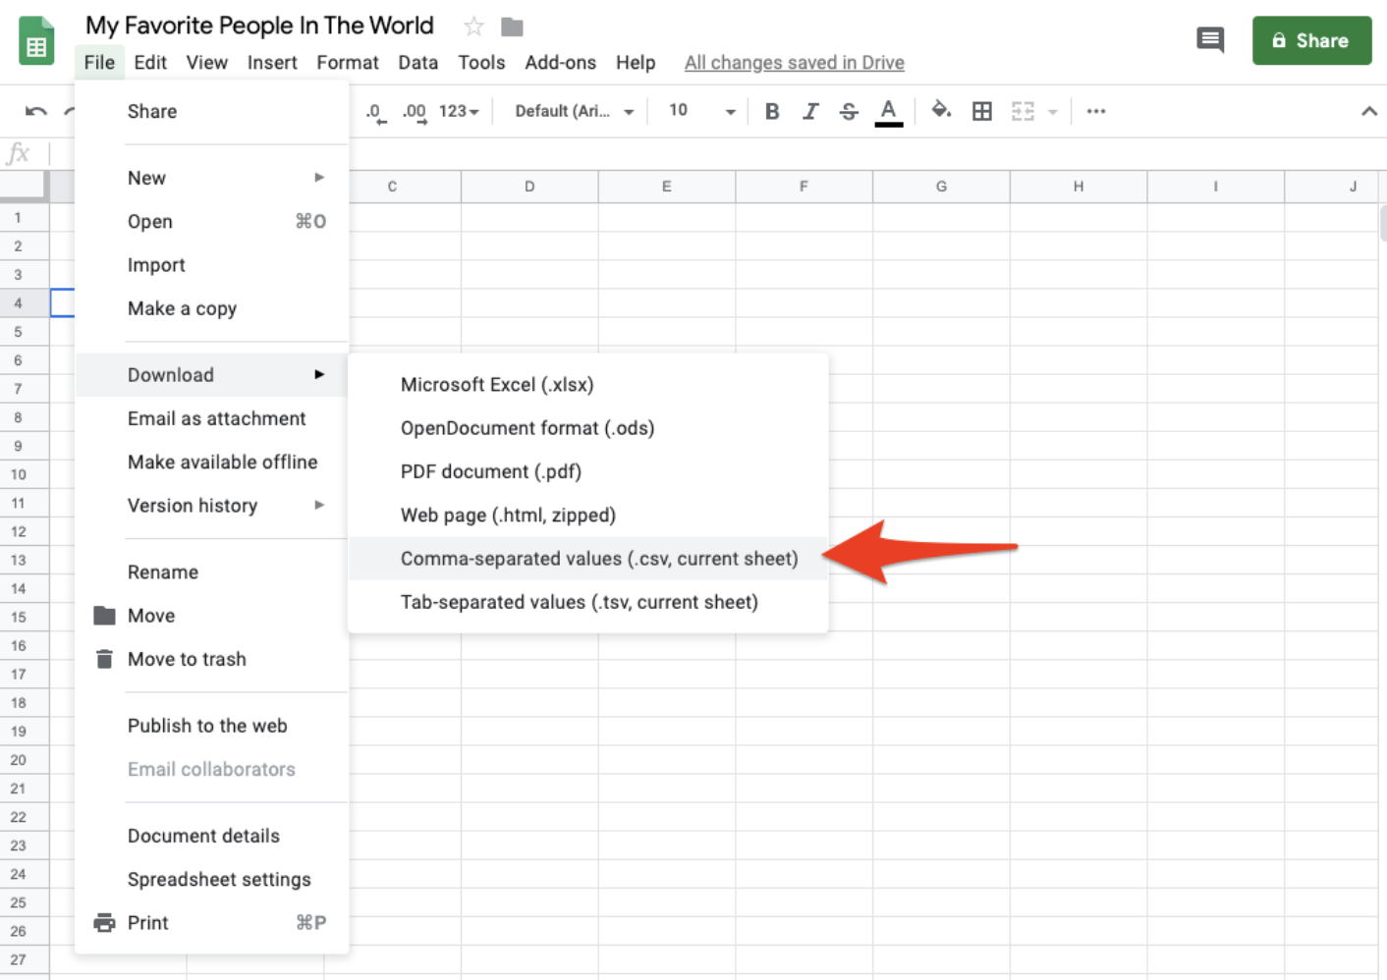Viewport: 1387px width, 980px height.
Task: Open the Edit menu
Action: (x=150, y=62)
